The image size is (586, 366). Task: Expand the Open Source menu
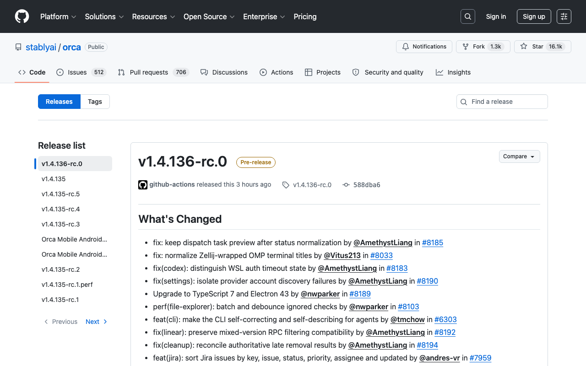click(x=209, y=16)
